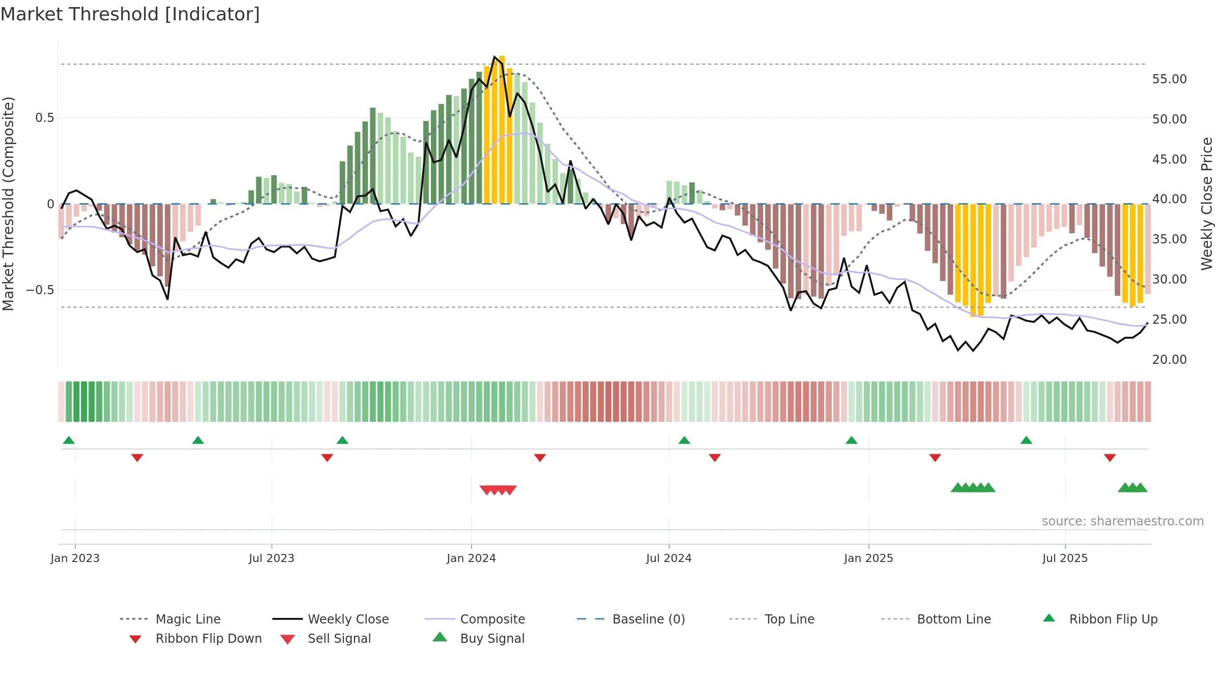Click the 20.00 price axis label
Image resolution: width=1221 pixels, height=686 pixels.
coord(1170,360)
